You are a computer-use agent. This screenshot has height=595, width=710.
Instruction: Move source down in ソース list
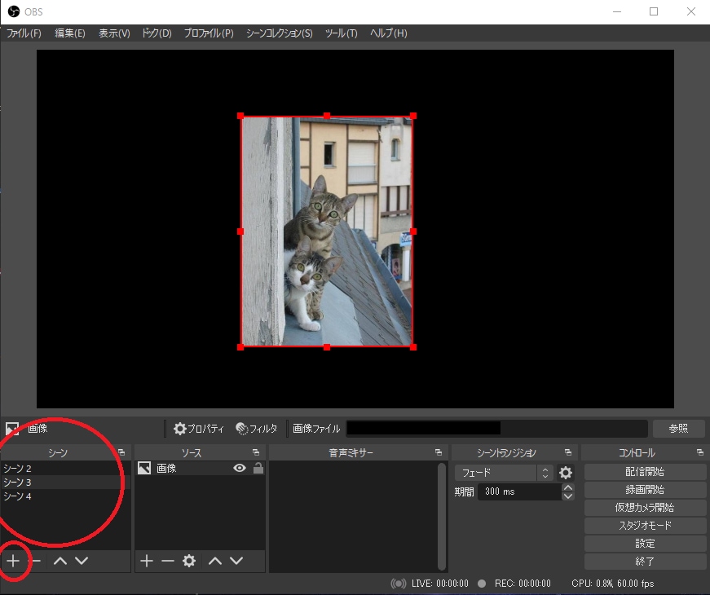236,561
